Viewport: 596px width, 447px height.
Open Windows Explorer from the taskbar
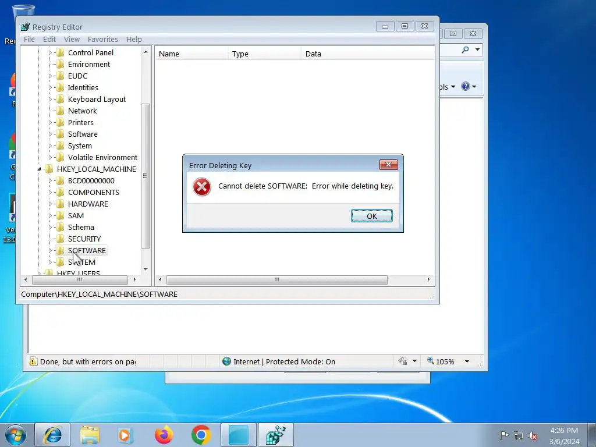pyautogui.click(x=90, y=435)
